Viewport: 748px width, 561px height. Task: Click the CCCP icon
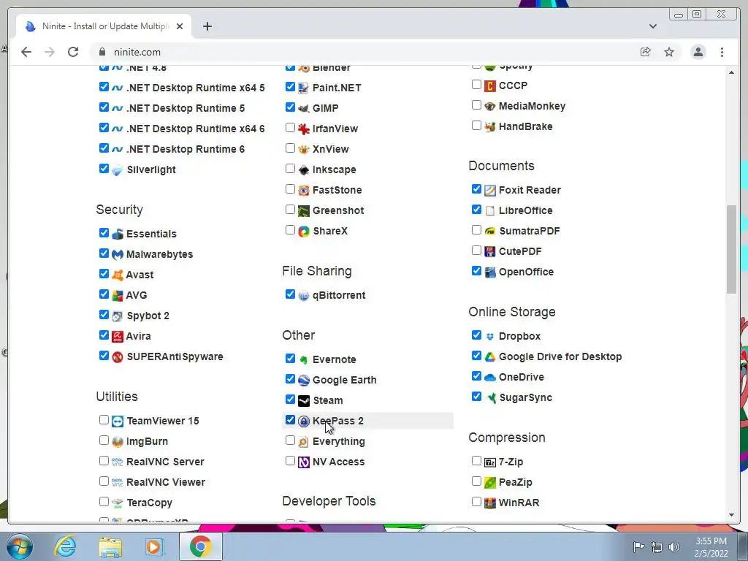tap(490, 86)
